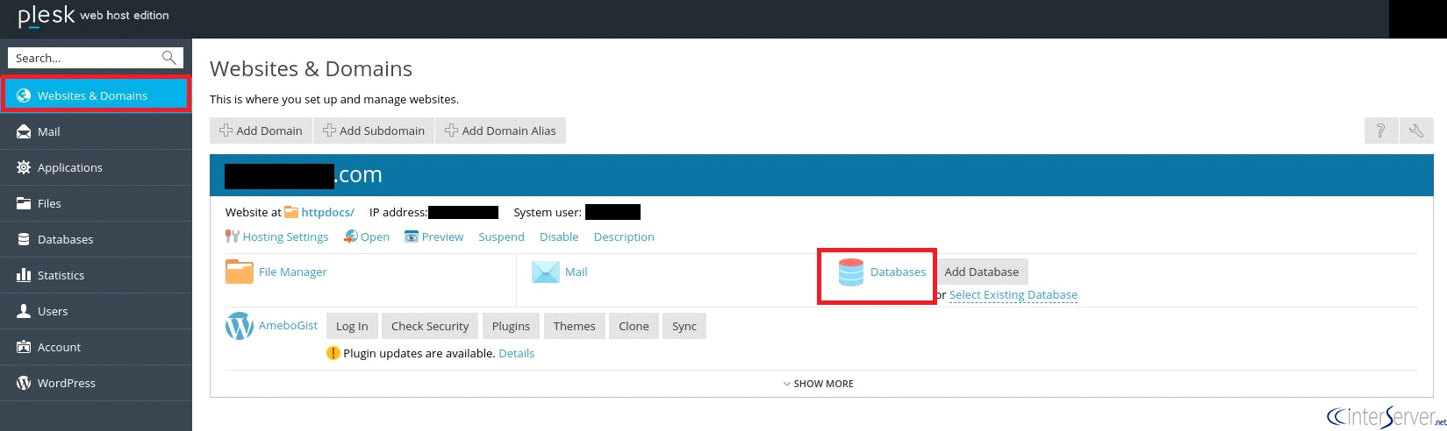Click the Databases cylinder icon
This screenshot has width=1447, height=431.
[x=851, y=272]
